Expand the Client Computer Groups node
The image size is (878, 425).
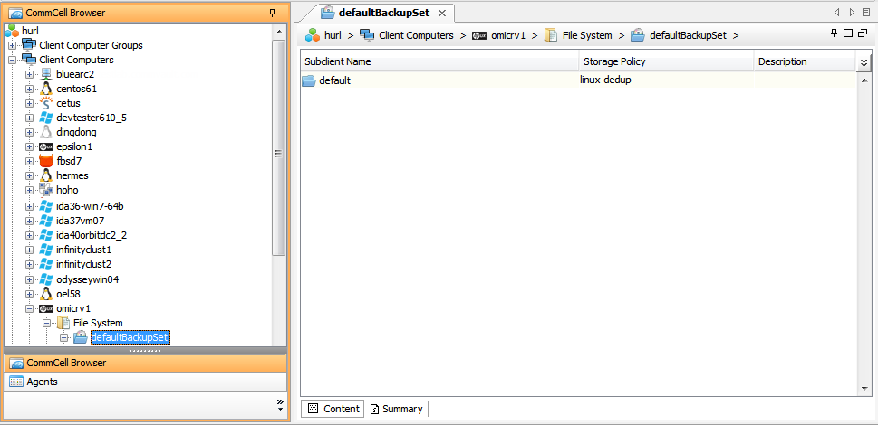12,45
